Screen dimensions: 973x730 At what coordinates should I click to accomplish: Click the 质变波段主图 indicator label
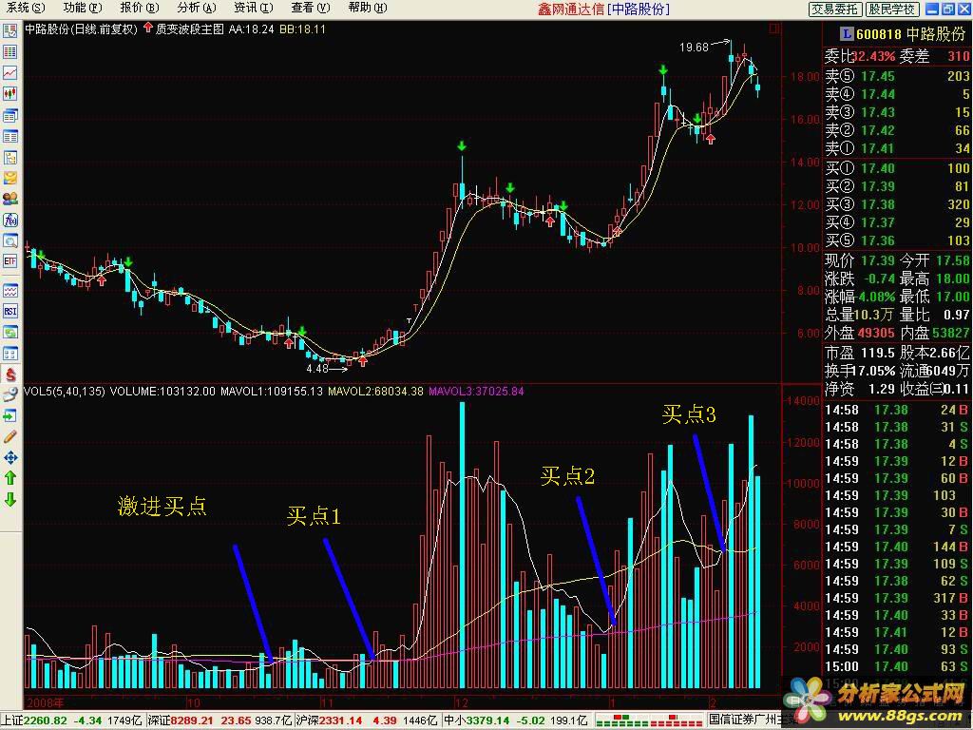click(189, 29)
